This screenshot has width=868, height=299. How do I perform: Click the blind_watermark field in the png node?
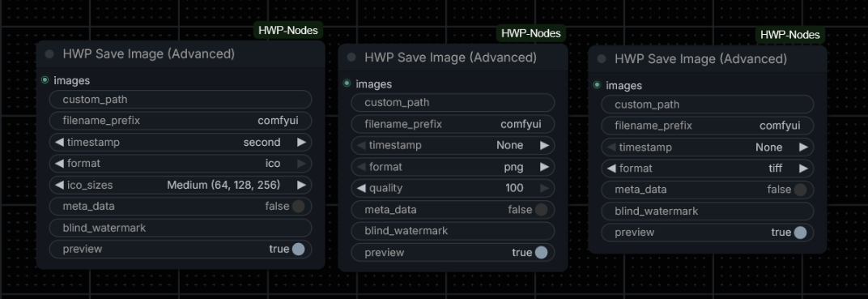[x=453, y=231]
